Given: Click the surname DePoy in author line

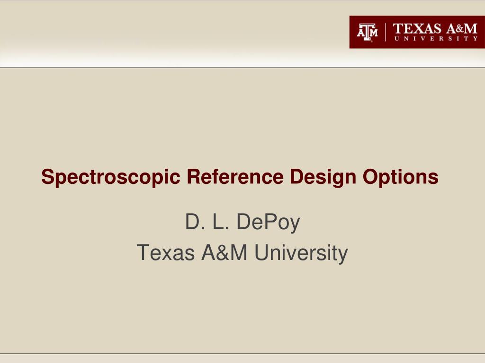Looking at the screenshot, I should [268, 222].
